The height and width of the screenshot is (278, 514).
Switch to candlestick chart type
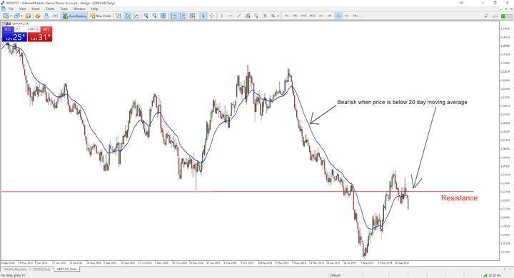(x=128, y=16)
